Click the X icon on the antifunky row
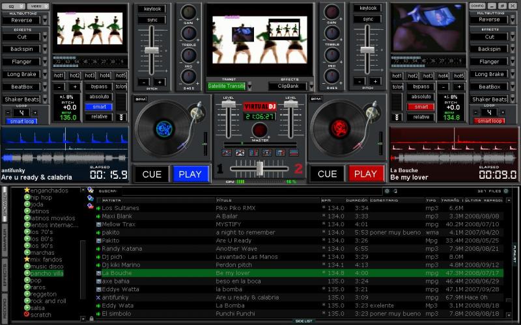This screenshot has height=325, width=521. (x=98, y=298)
